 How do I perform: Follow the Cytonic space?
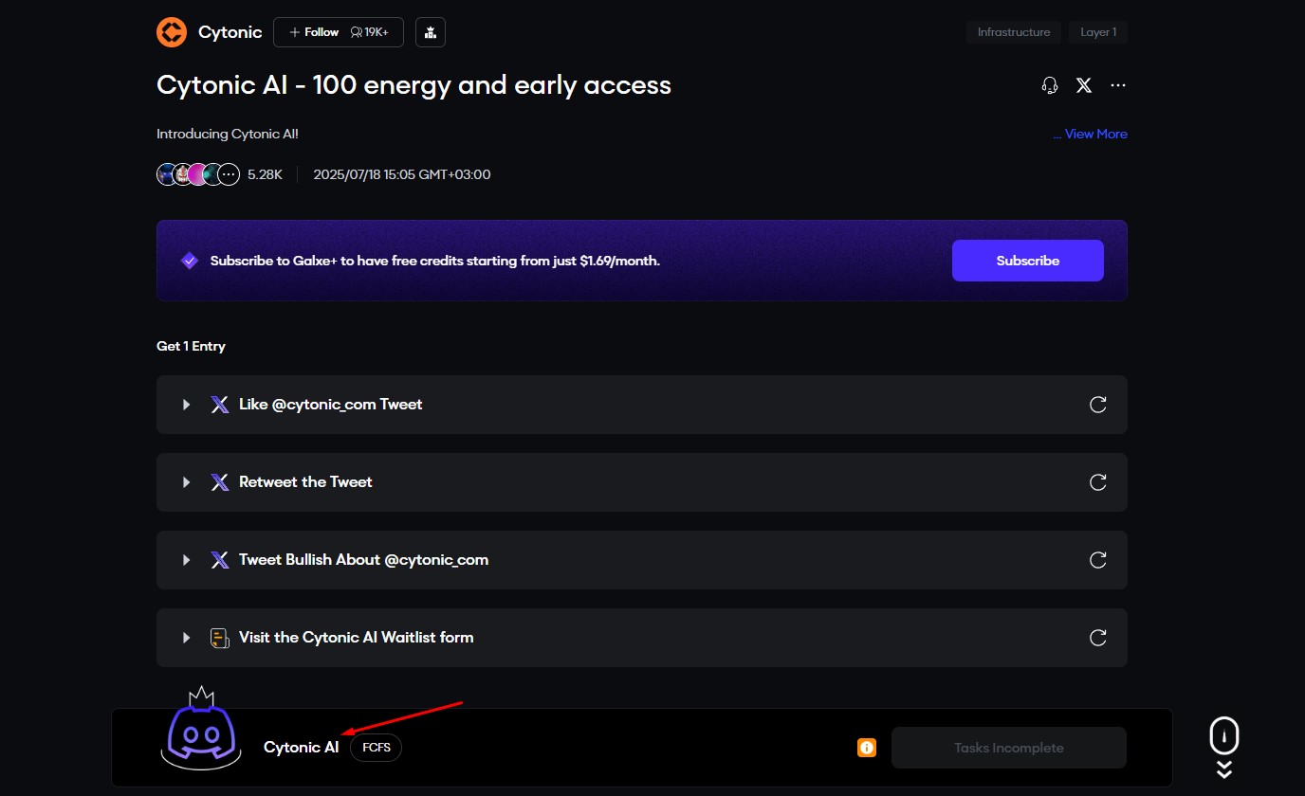coord(314,32)
